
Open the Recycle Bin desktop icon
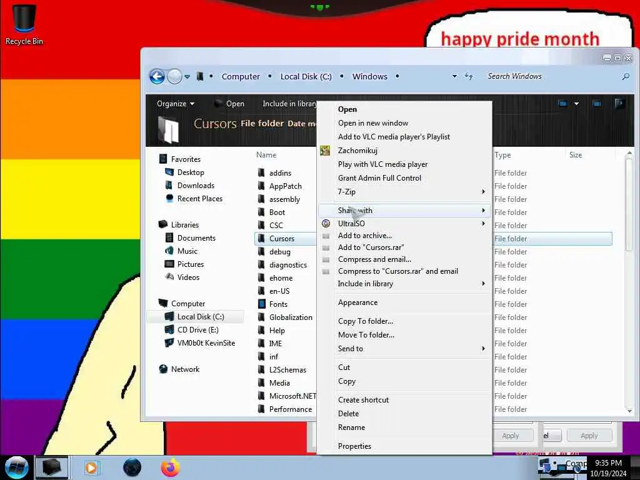(x=24, y=24)
